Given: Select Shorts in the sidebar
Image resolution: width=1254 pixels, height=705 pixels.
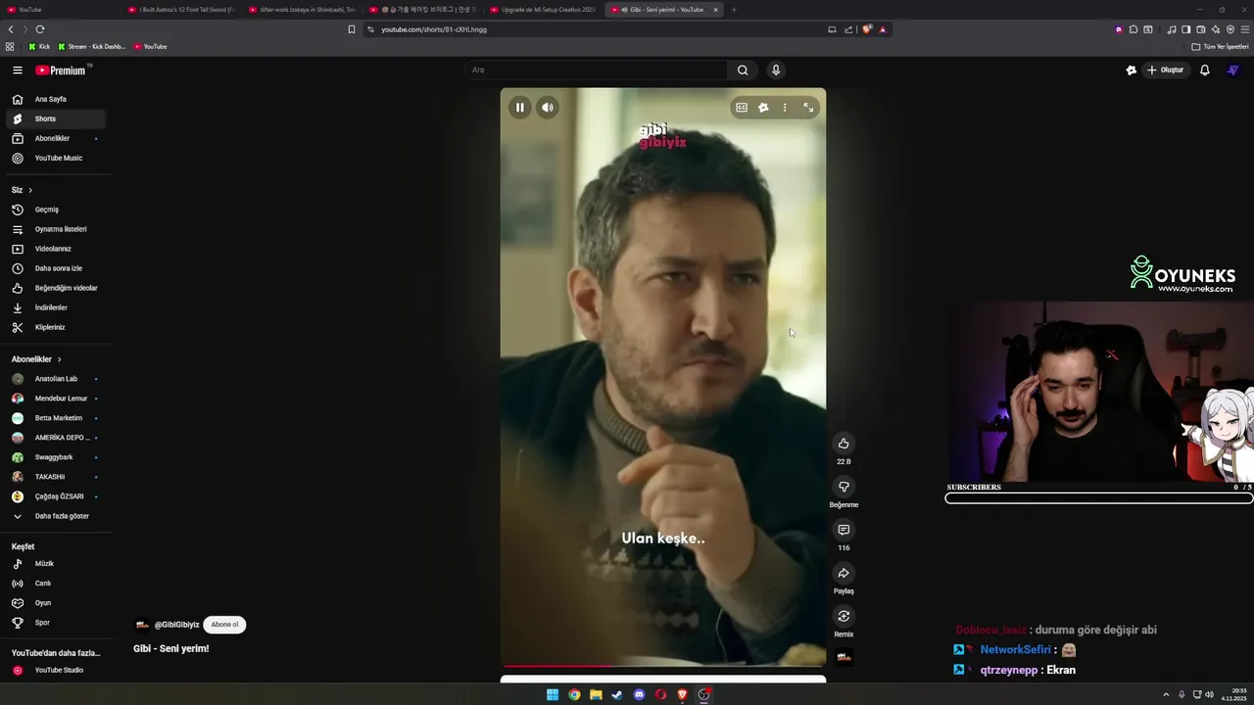Looking at the screenshot, I should coord(56,118).
